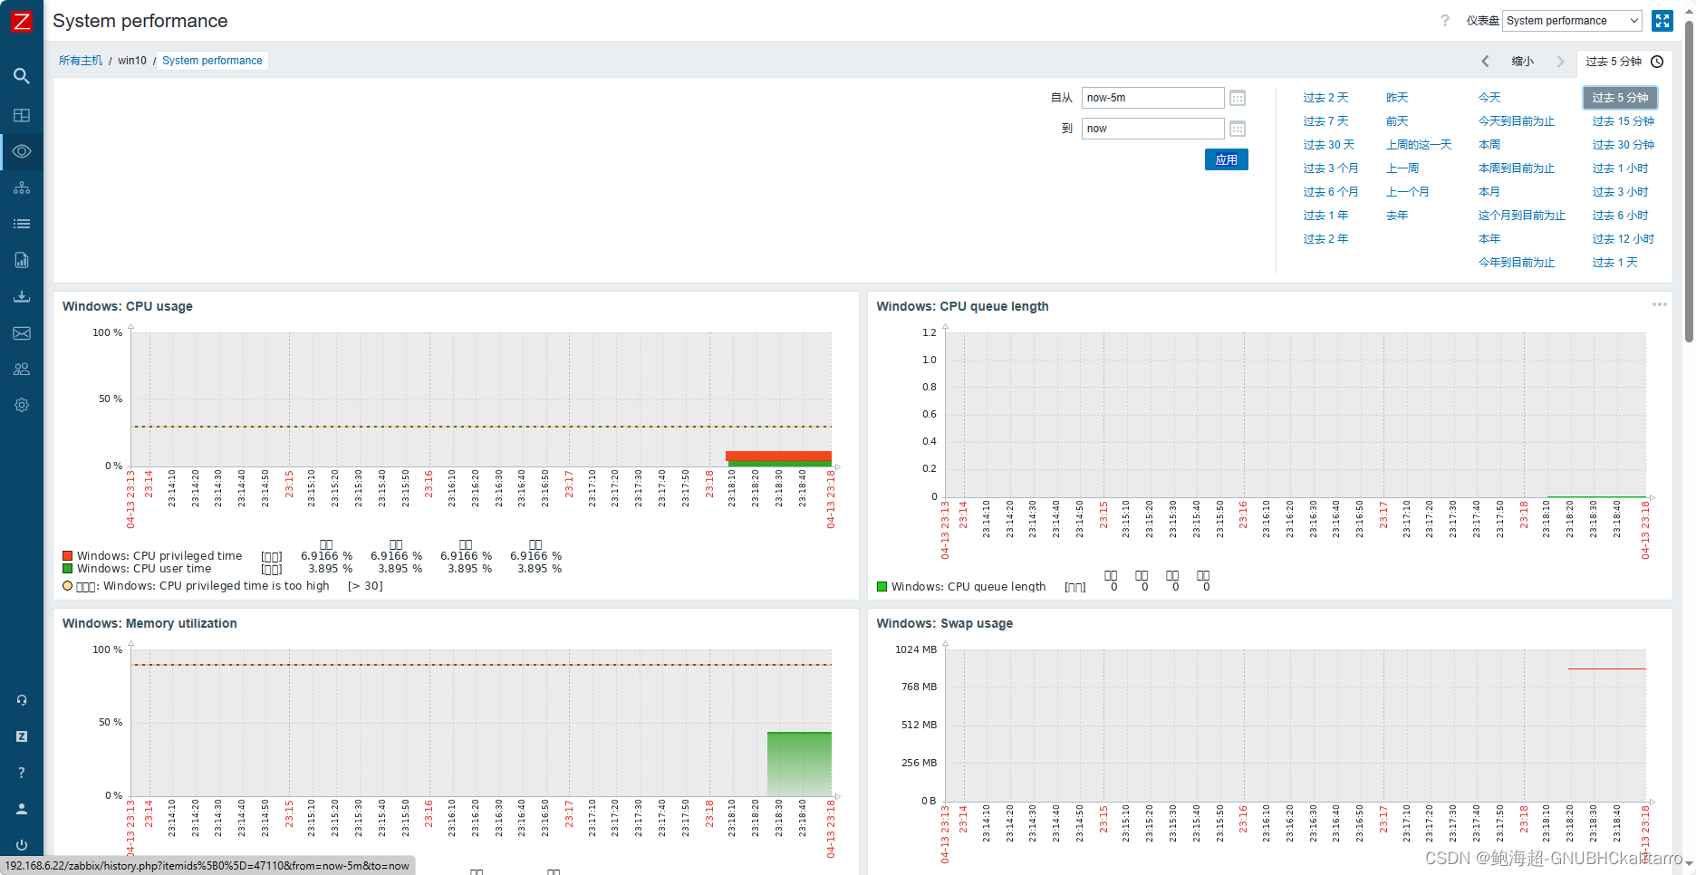Select the 过去 1 天 range
This screenshot has width=1696, height=875.
coord(1615,263)
